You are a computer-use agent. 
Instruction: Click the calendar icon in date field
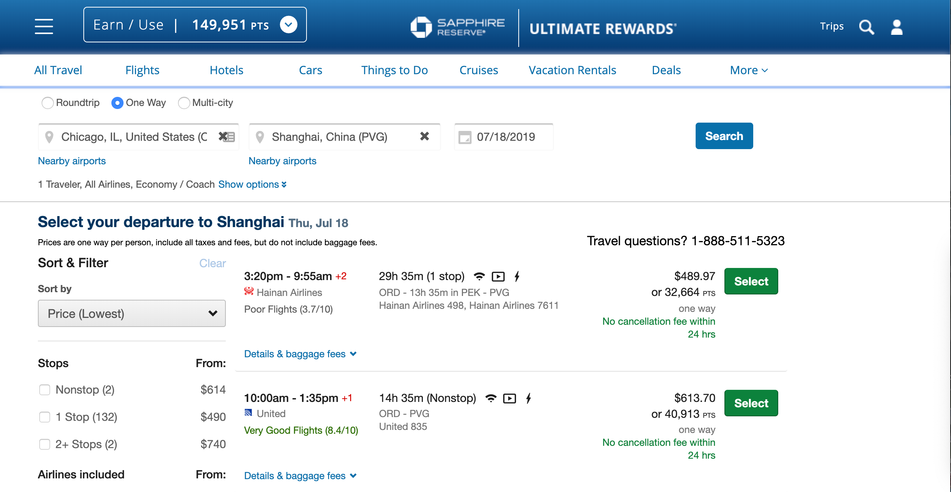click(x=465, y=137)
